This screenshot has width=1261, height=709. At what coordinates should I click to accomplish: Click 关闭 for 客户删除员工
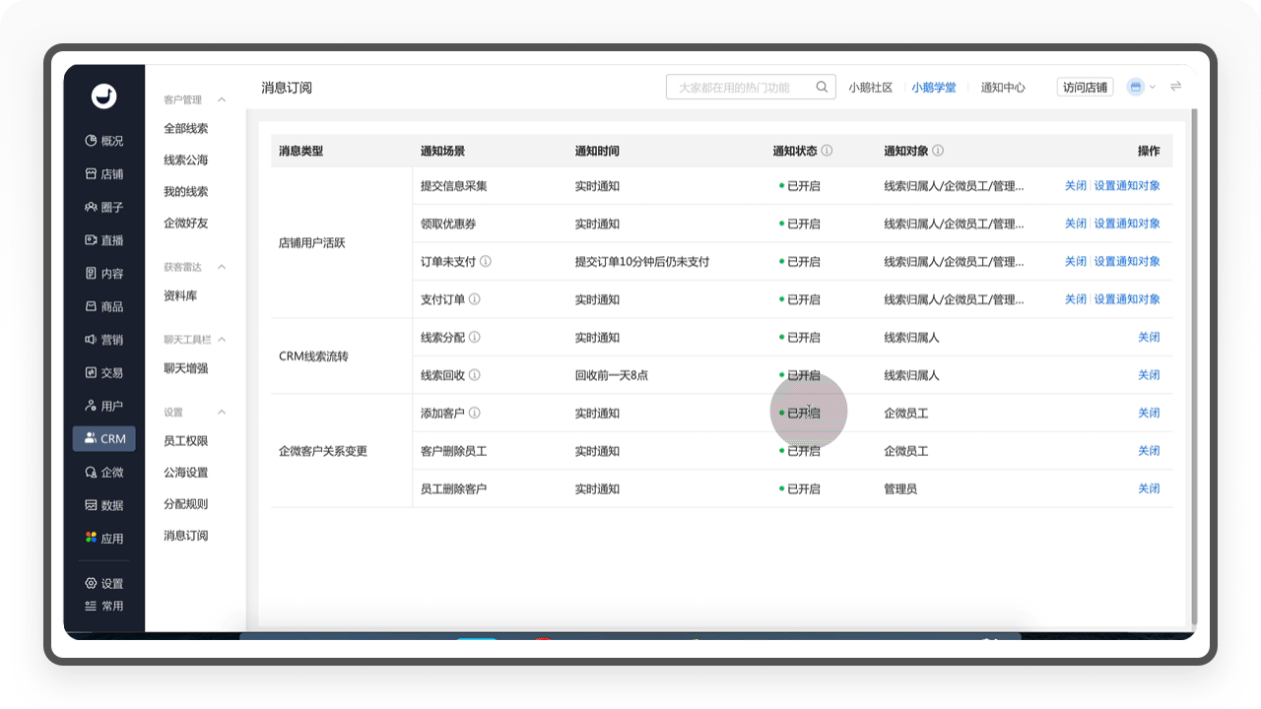pyautogui.click(x=1149, y=451)
